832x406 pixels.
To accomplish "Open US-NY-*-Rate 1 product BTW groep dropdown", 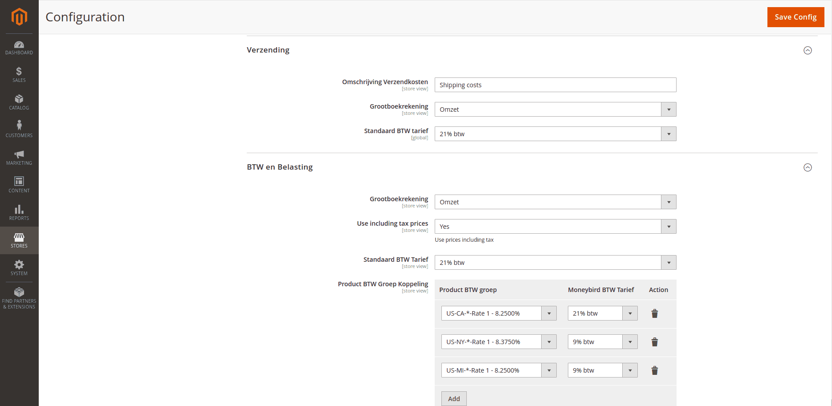I will 499,342.
